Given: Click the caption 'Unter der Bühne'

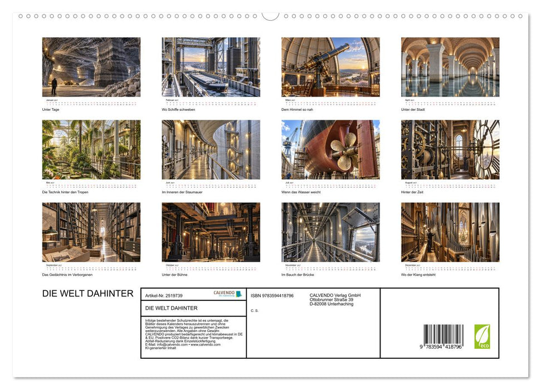Looking at the screenshot, I should coord(174,275).
